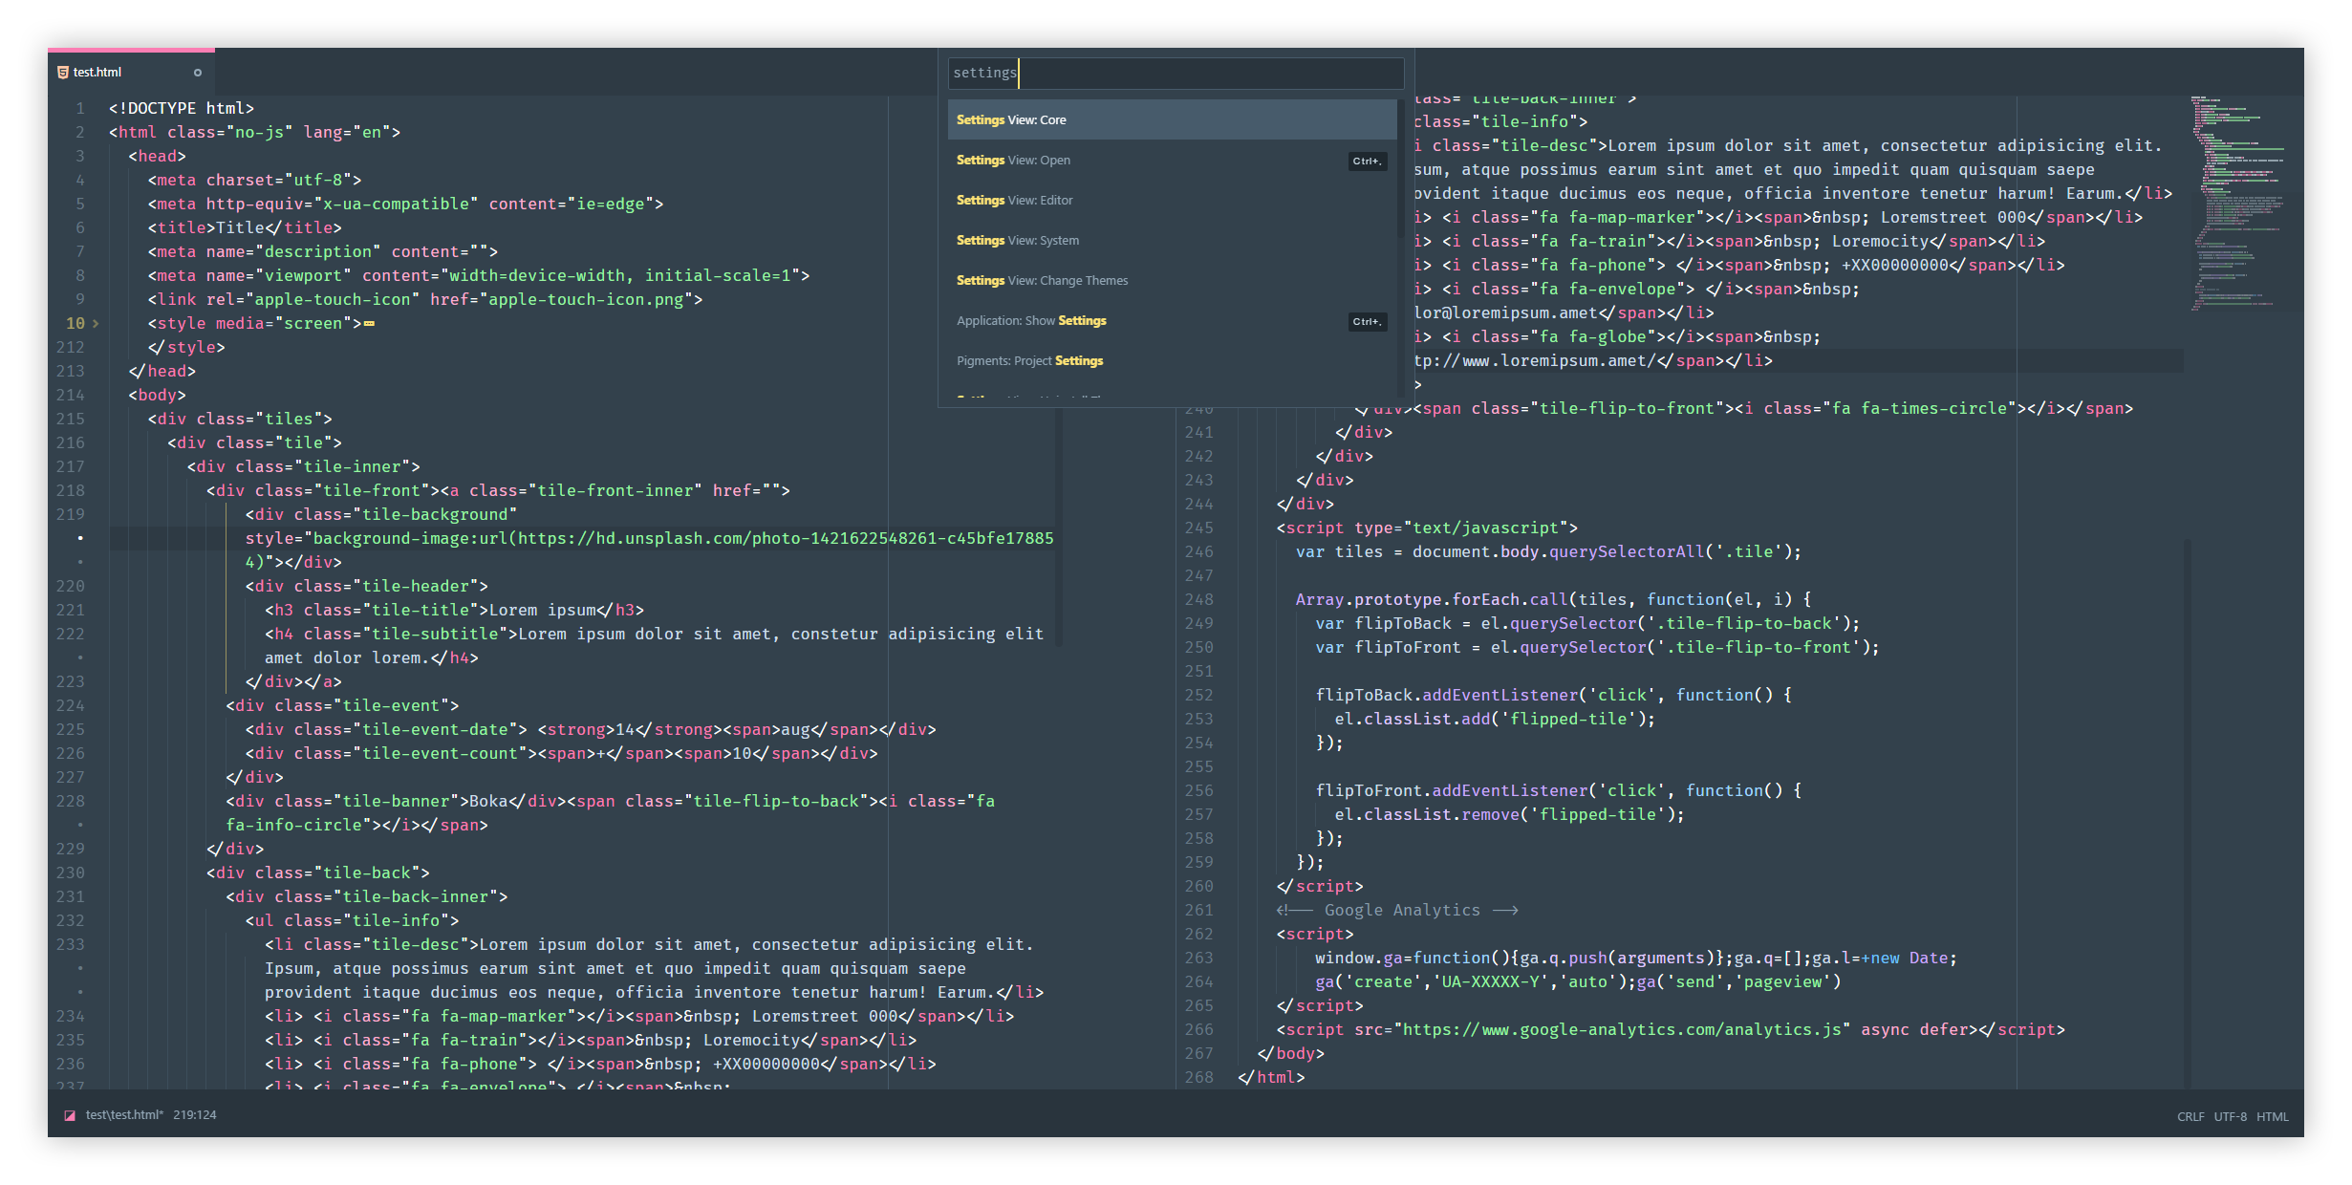
Task: Click the google-analytics.com script src line
Action: click(1671, 1029)
